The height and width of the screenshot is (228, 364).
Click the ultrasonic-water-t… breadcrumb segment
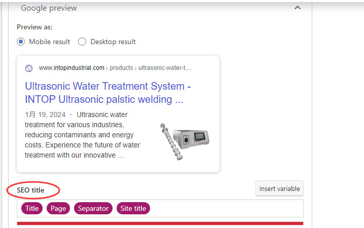165,68
